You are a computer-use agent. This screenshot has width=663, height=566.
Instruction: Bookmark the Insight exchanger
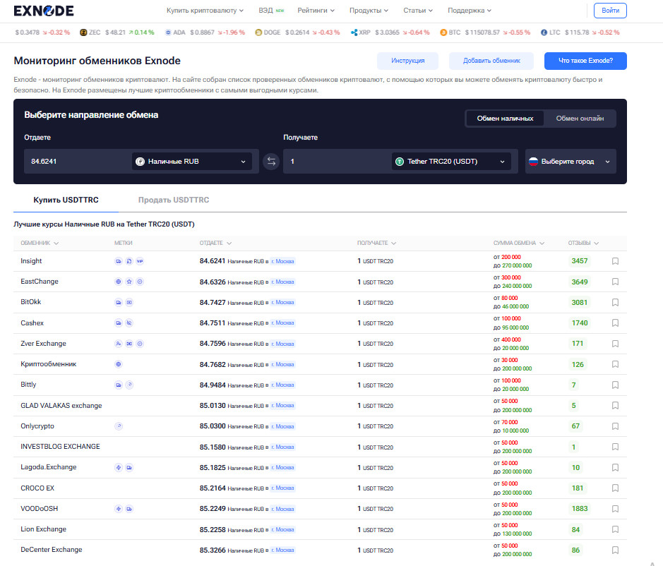tap(615, 261)
